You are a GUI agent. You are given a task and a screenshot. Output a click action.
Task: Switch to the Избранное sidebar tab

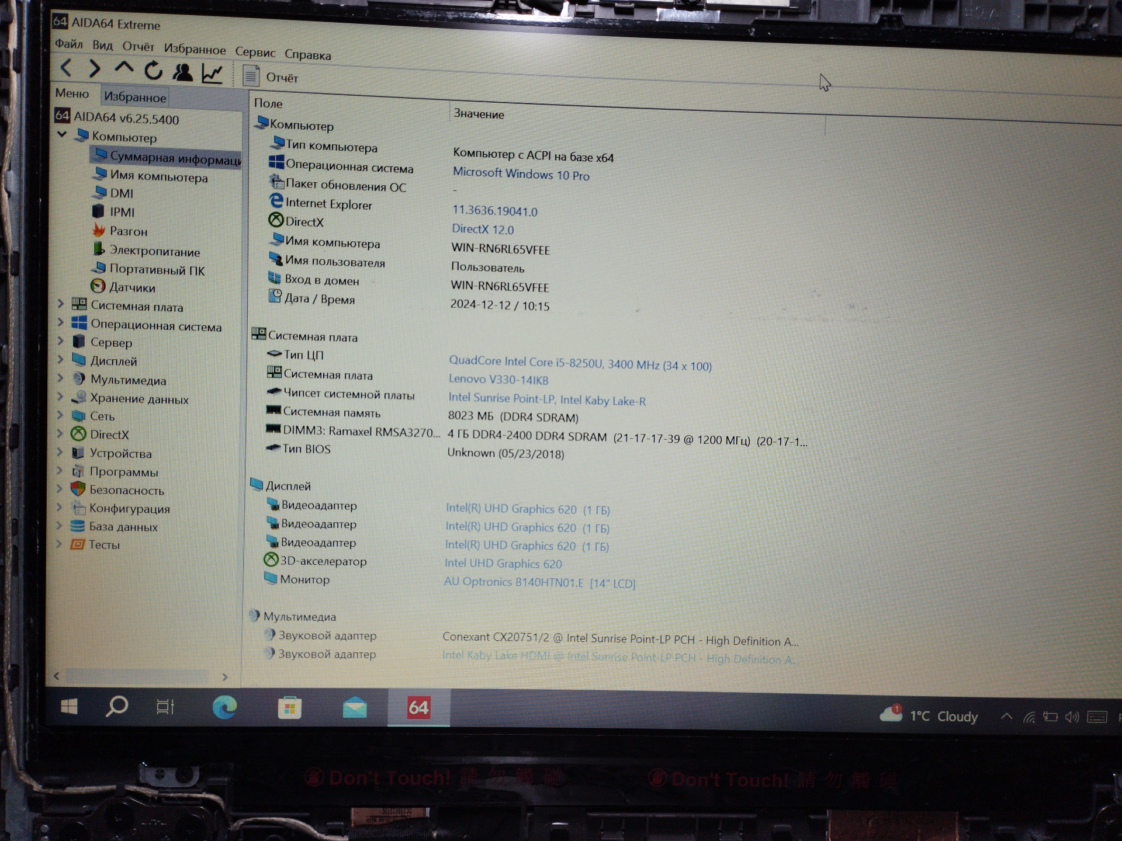[x=135, y=97]
